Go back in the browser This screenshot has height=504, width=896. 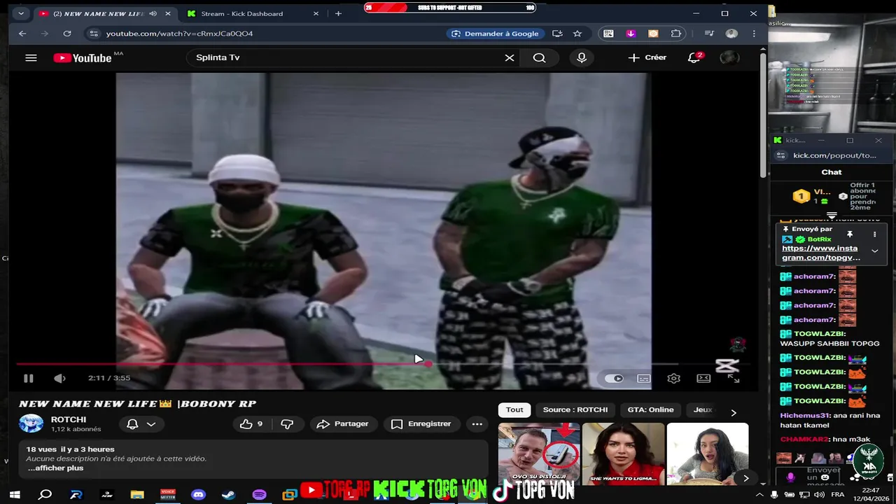pos(22,34)
